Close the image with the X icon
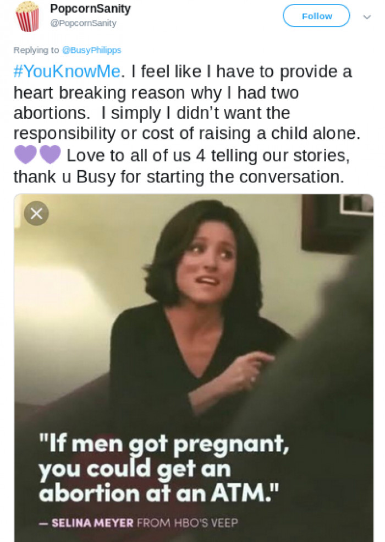Screen dimensions: 385x542 point(36,213)
